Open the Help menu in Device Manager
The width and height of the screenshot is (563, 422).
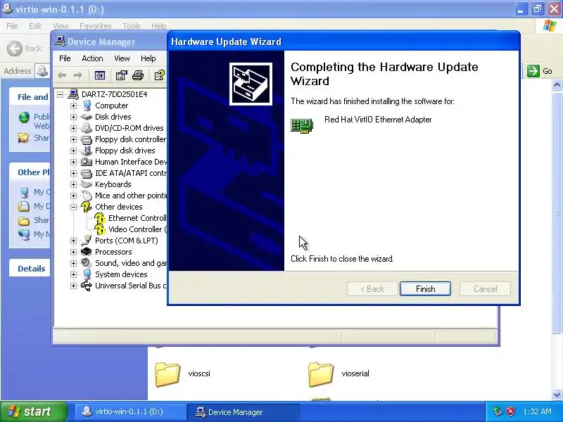[148, 58]
